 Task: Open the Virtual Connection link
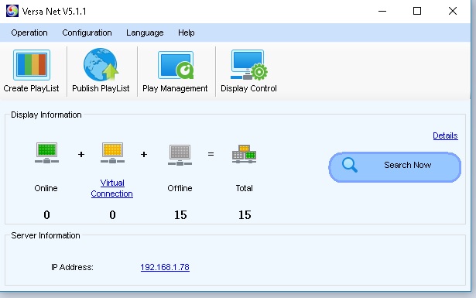pyautogui.click(x=111, y=188)
